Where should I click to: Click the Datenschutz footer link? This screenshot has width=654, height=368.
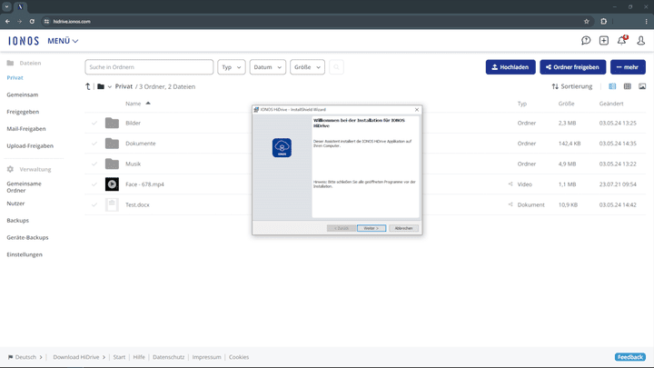point(169,357)
